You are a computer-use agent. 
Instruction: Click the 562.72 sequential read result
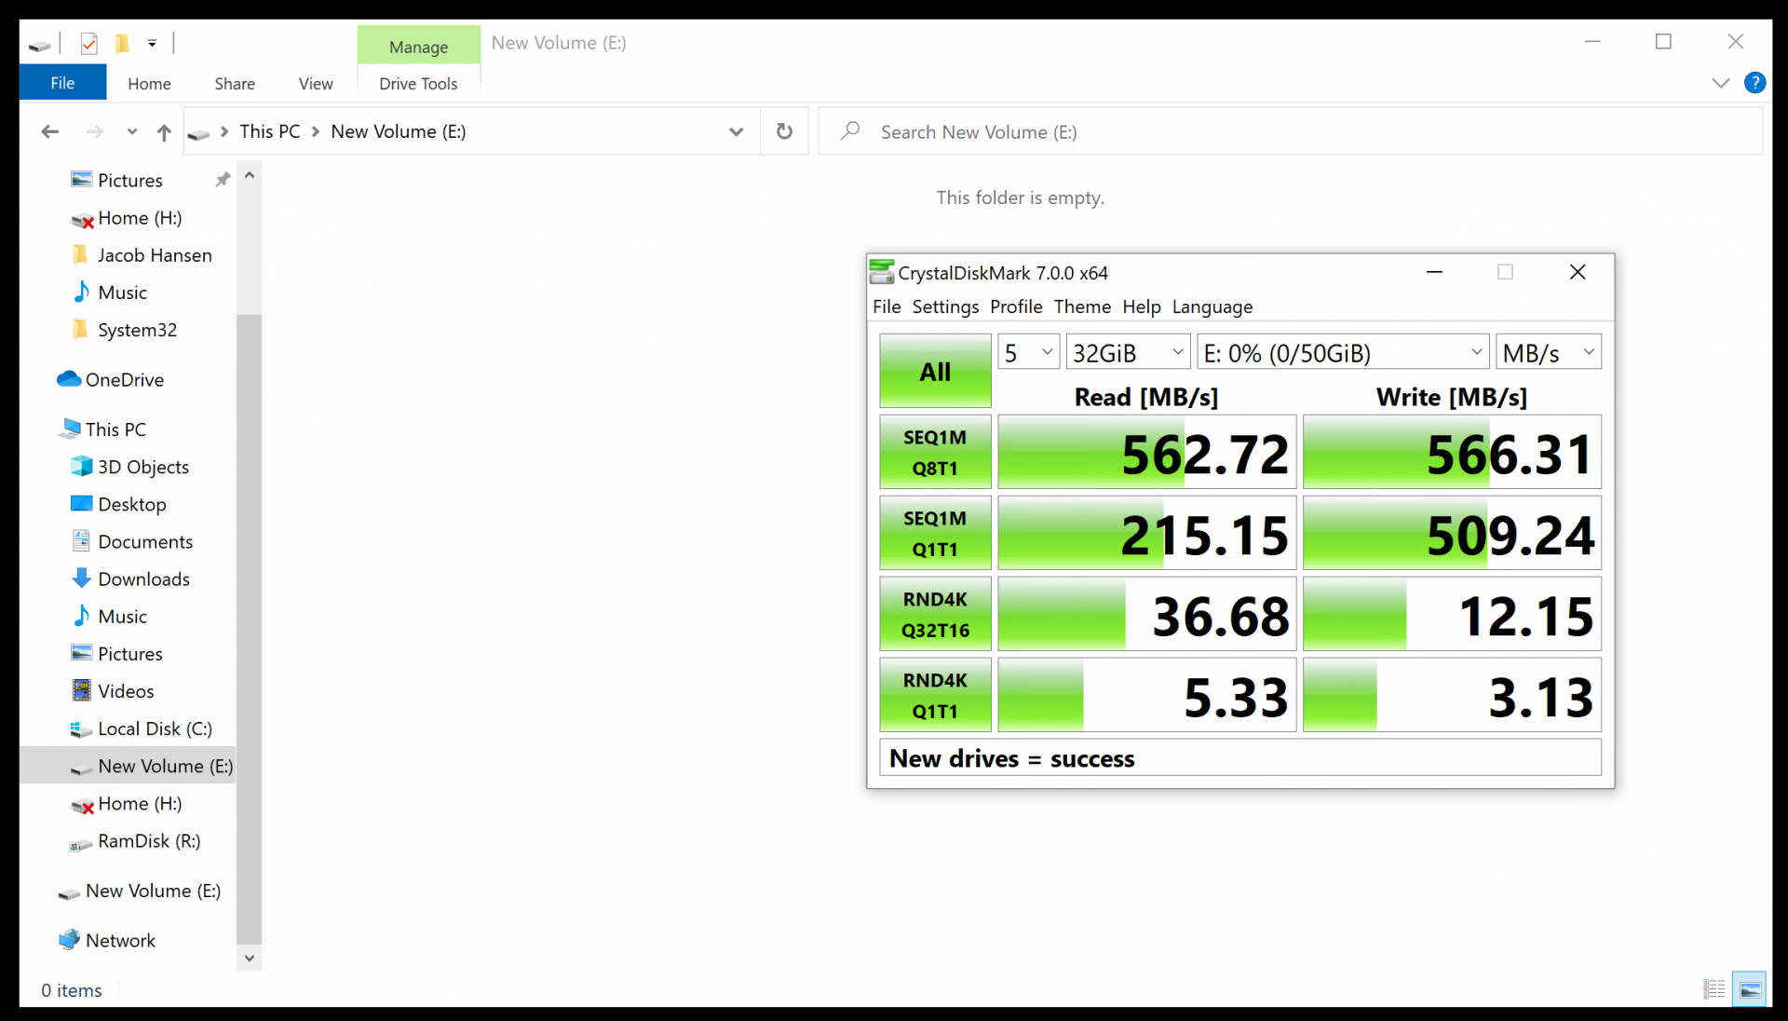(1147, 452)
